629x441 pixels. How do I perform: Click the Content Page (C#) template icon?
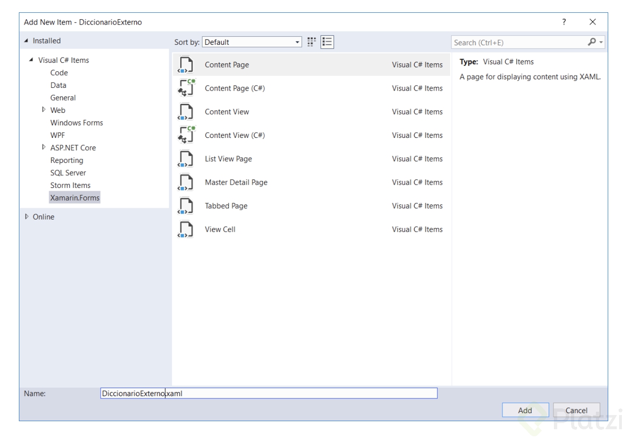click(186, 88)
